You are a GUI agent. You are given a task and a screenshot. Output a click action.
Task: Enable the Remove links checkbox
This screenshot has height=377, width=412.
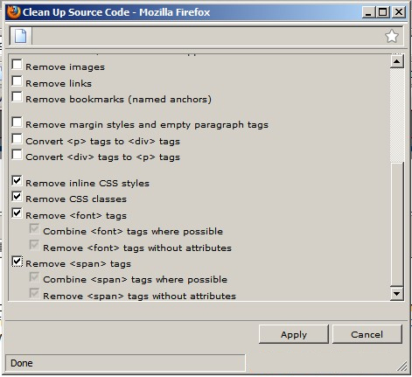(x=17, y=81)
